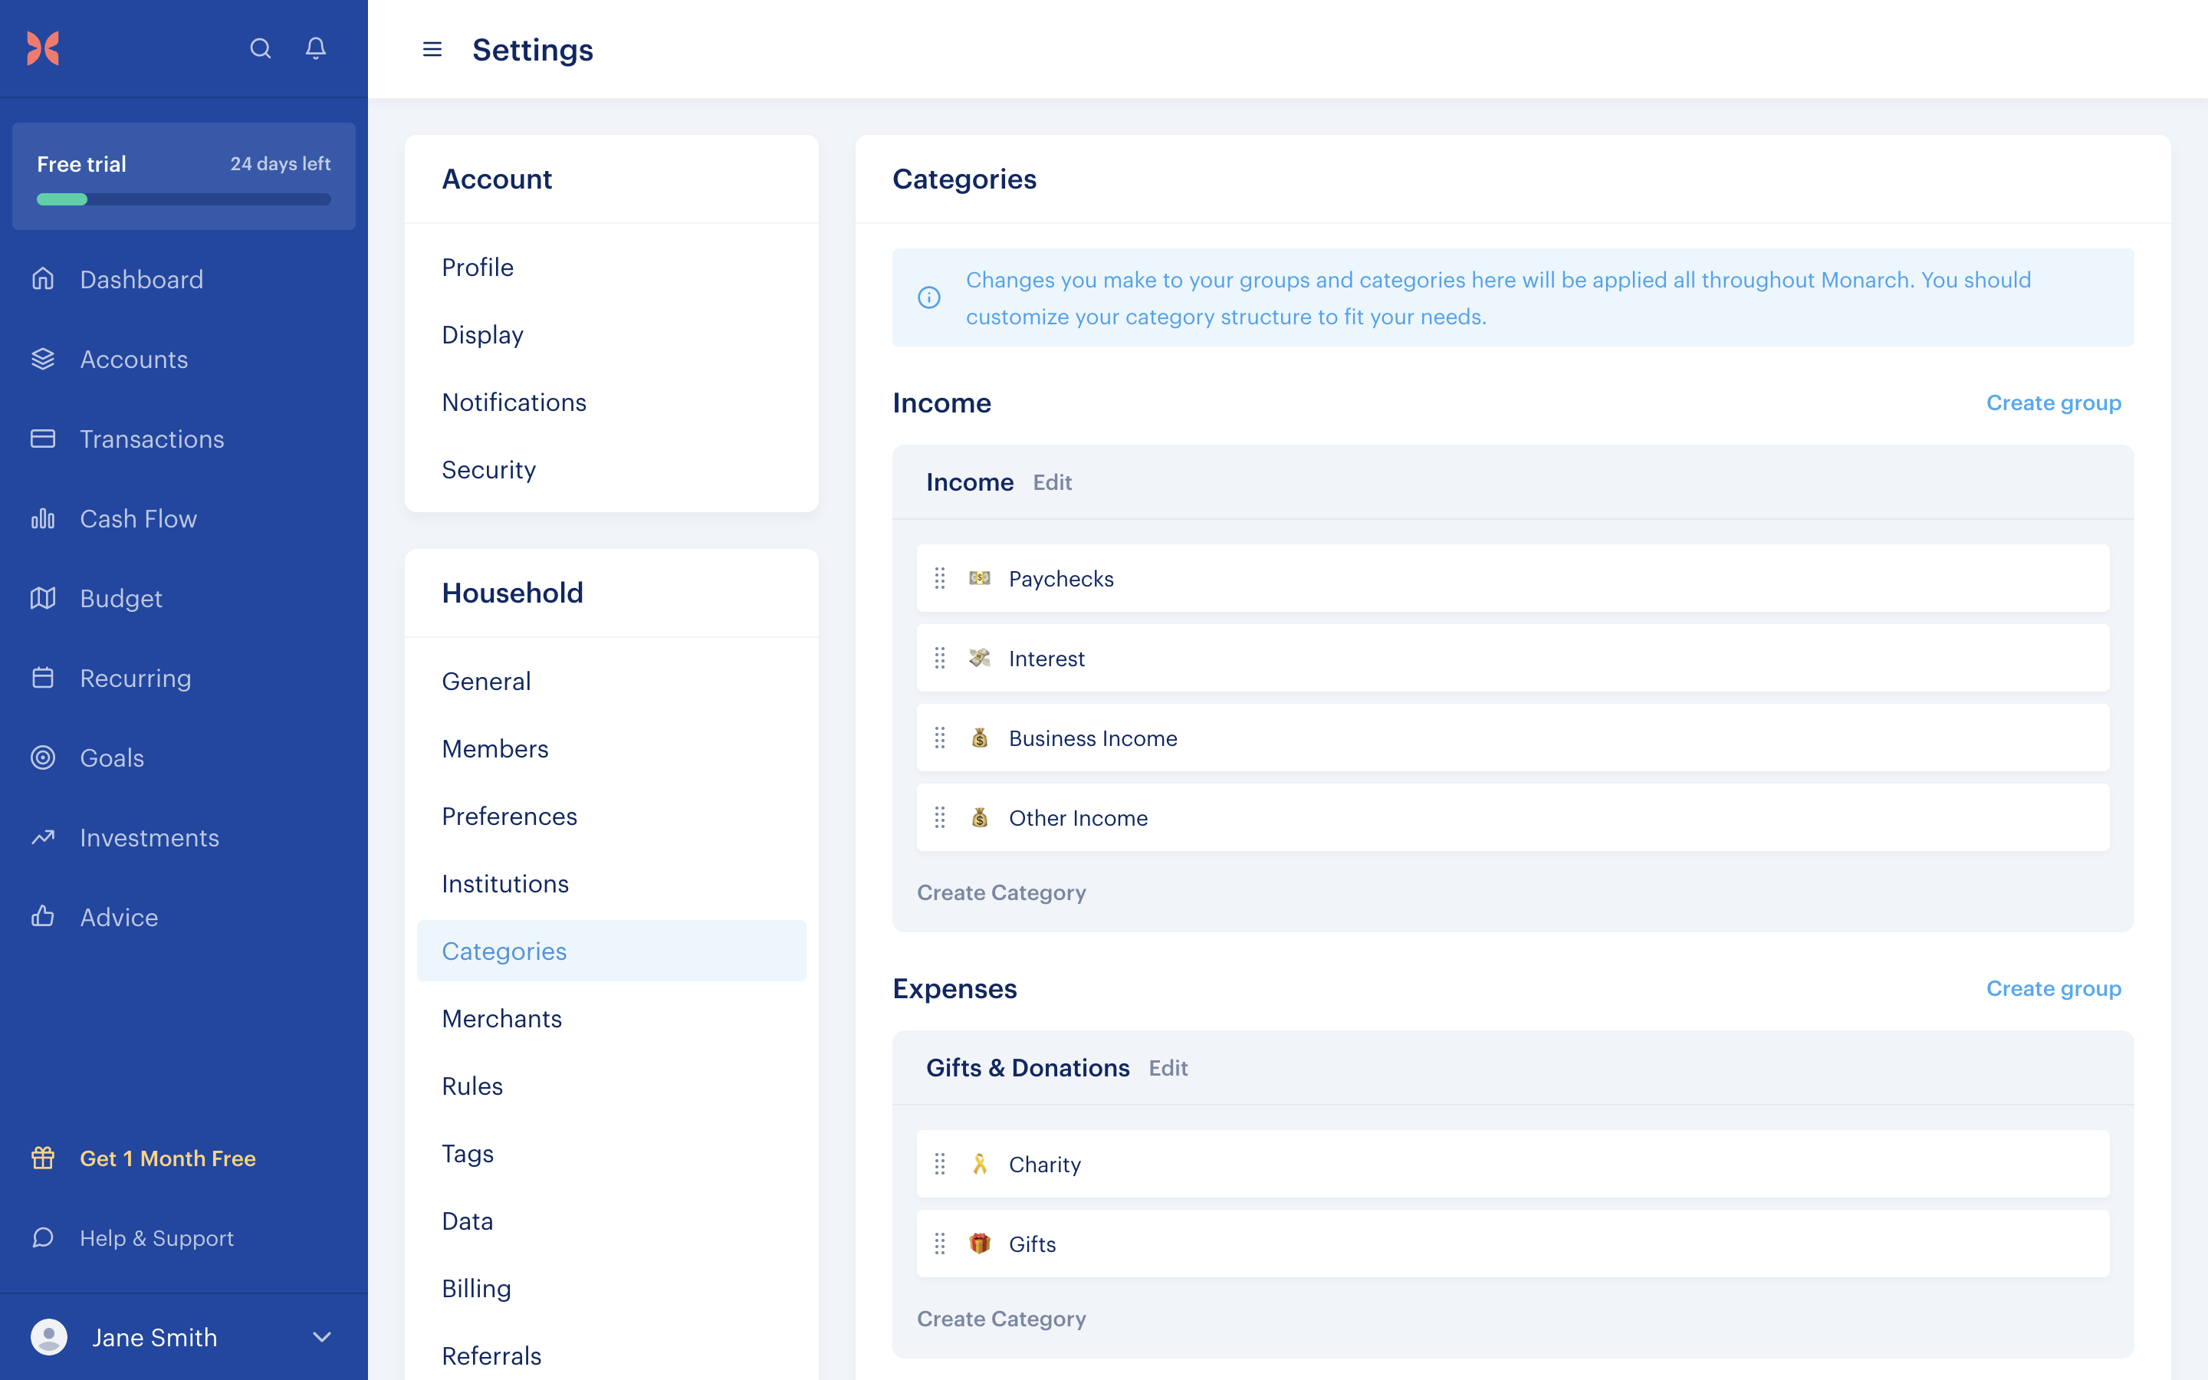Expand the Jane Smith account chevron
The height and width of the screenshot is (1380, 2208).
pyautogui.click(x=321, y=1337)
